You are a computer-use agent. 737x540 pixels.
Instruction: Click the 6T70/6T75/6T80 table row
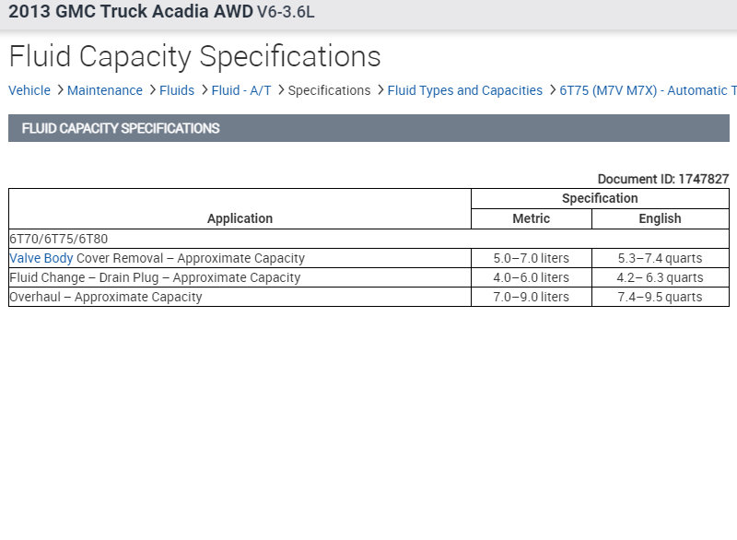(x=58, y=239)
